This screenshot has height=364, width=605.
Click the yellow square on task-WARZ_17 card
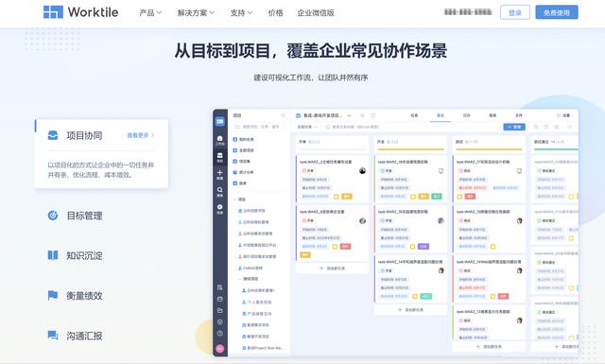pos(459,197)
